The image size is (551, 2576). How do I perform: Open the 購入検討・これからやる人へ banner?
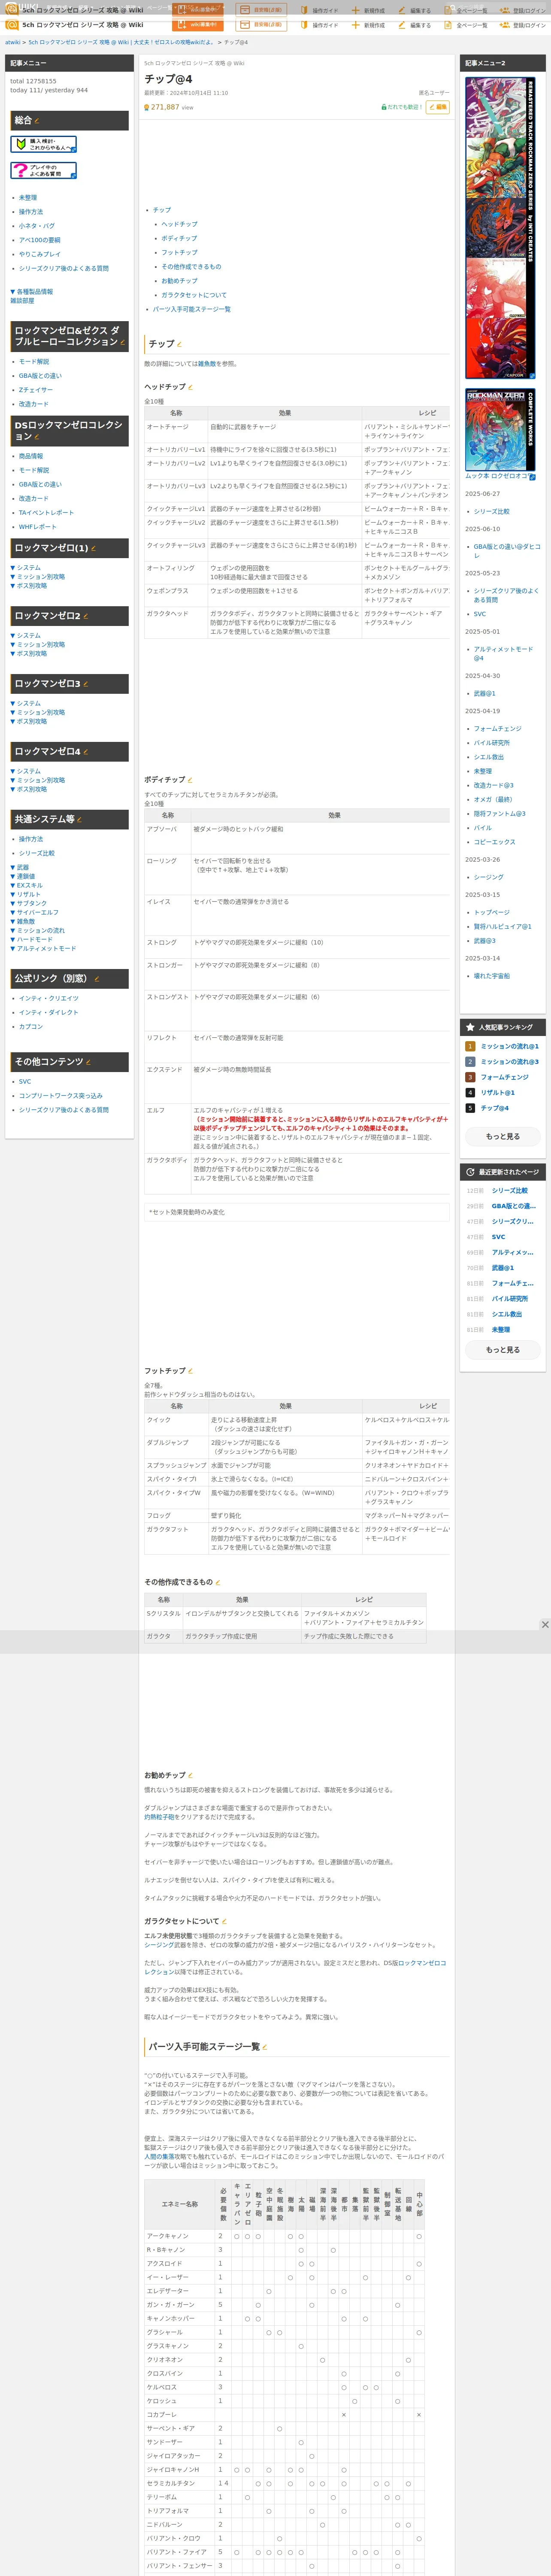43,144
